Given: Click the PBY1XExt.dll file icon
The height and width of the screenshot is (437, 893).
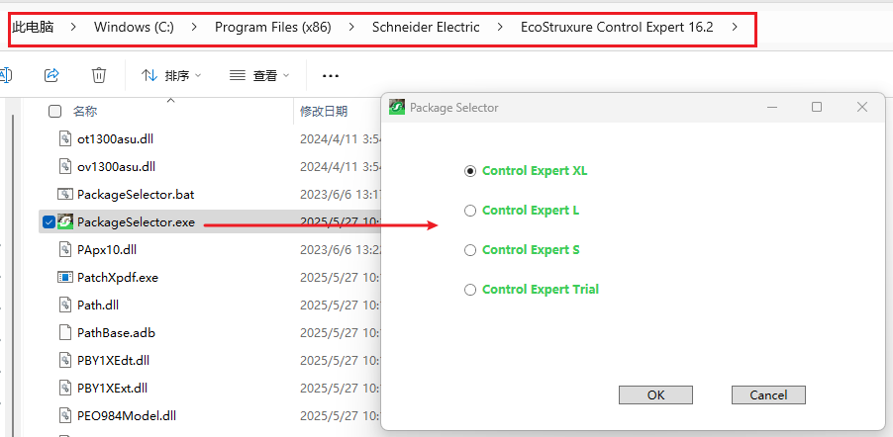Looking at the screenshot, I should 65,389.
